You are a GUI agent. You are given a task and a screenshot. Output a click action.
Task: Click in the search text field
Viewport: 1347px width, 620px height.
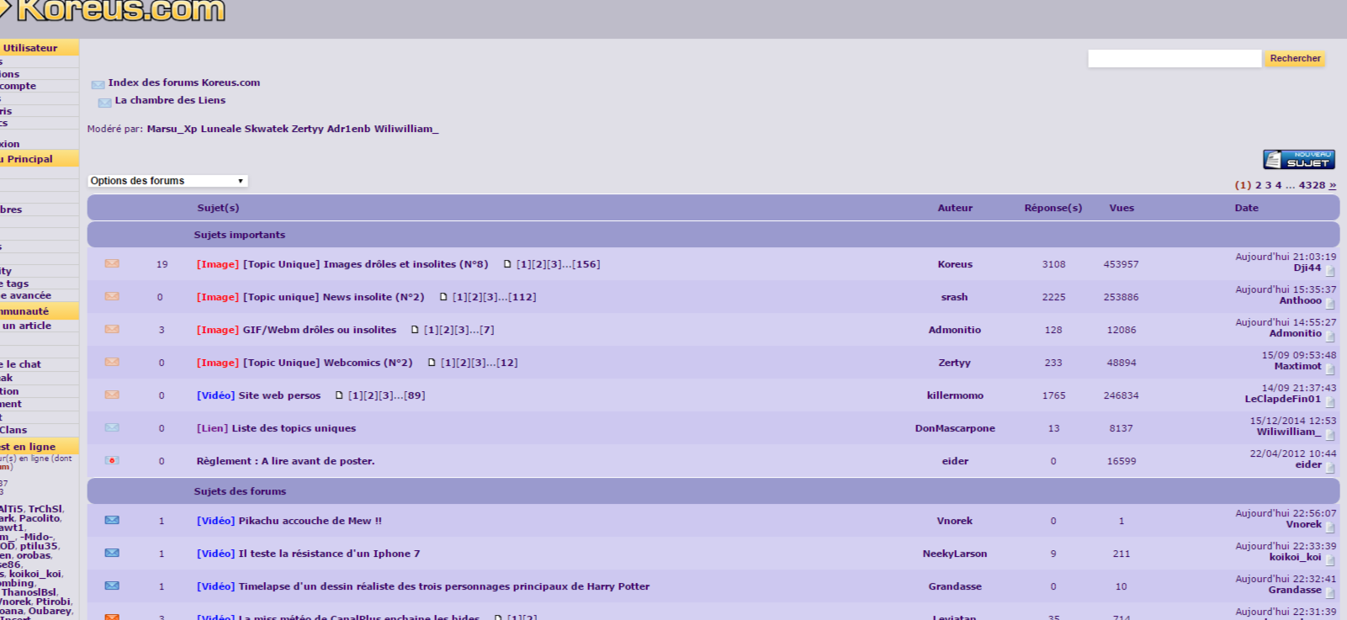coord(1174,58)
